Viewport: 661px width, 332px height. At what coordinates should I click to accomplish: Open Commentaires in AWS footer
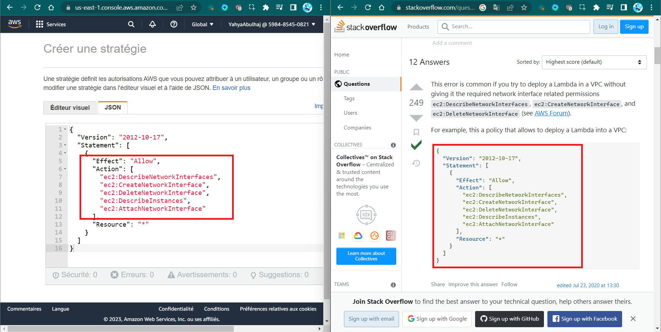tap(24, 309)
